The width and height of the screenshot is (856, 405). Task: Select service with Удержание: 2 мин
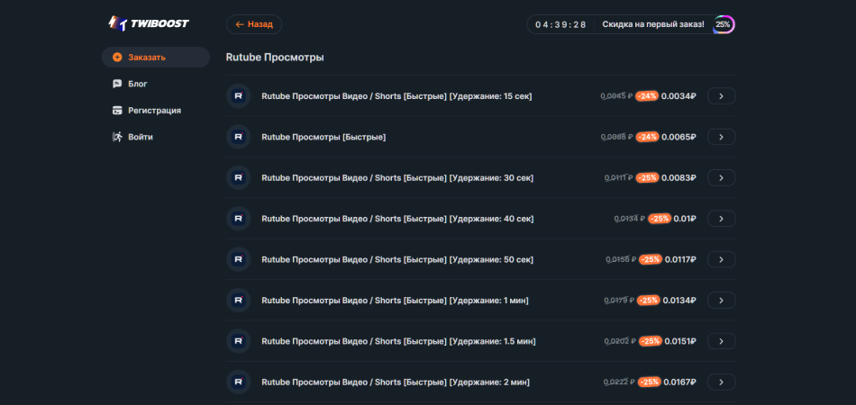(396, 382)
